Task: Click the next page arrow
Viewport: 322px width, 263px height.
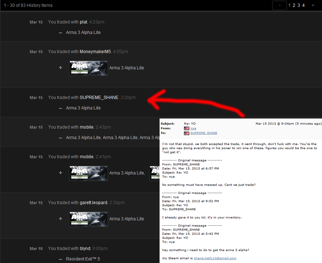Action: coord(313,5)
